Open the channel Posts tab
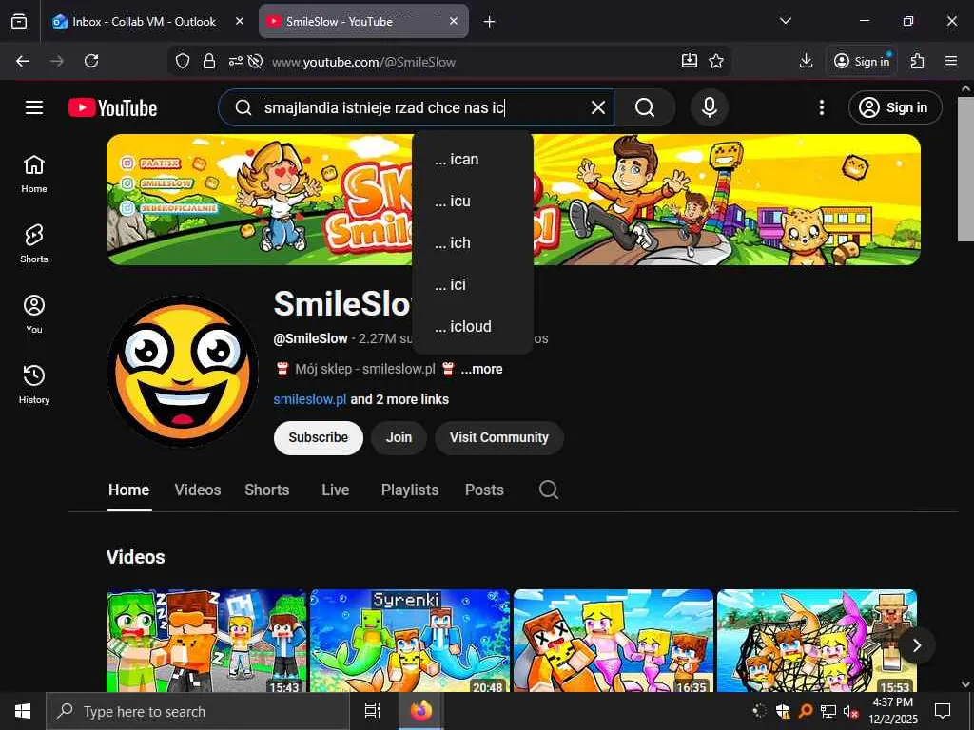The width and height of the screenshot is (974, 730). (484, 490)
